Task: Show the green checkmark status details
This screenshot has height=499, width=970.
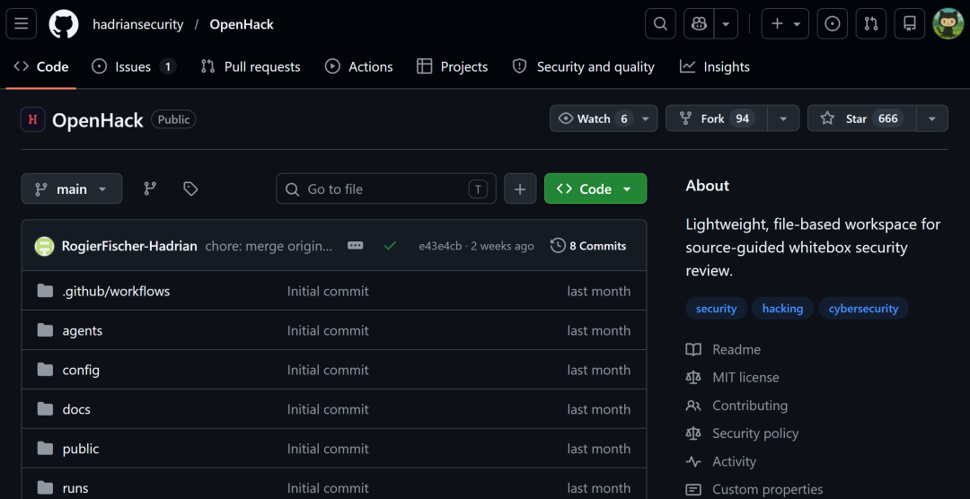Action: click(390, 246)
